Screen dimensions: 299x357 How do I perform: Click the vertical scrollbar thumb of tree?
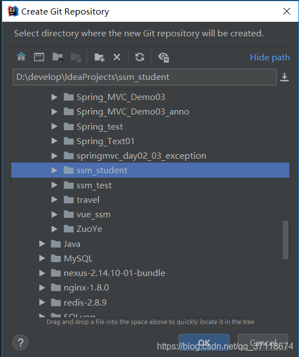coord(286,240)
